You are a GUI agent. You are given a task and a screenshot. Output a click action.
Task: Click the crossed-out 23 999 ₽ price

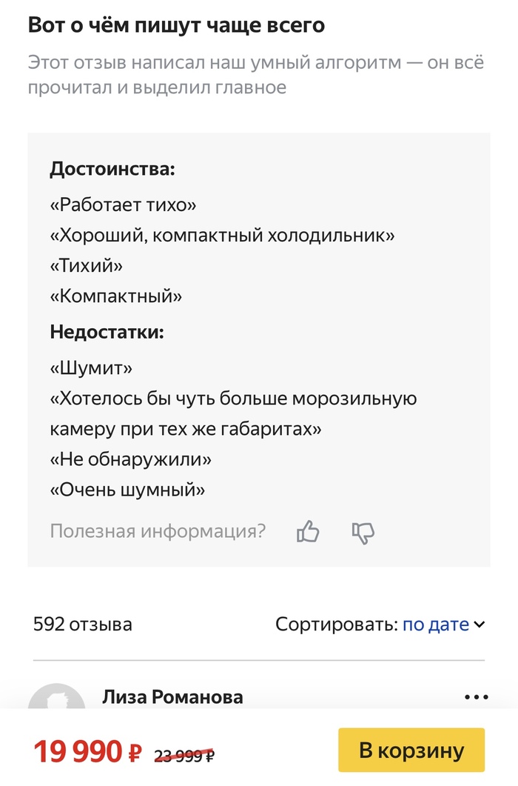184,755
